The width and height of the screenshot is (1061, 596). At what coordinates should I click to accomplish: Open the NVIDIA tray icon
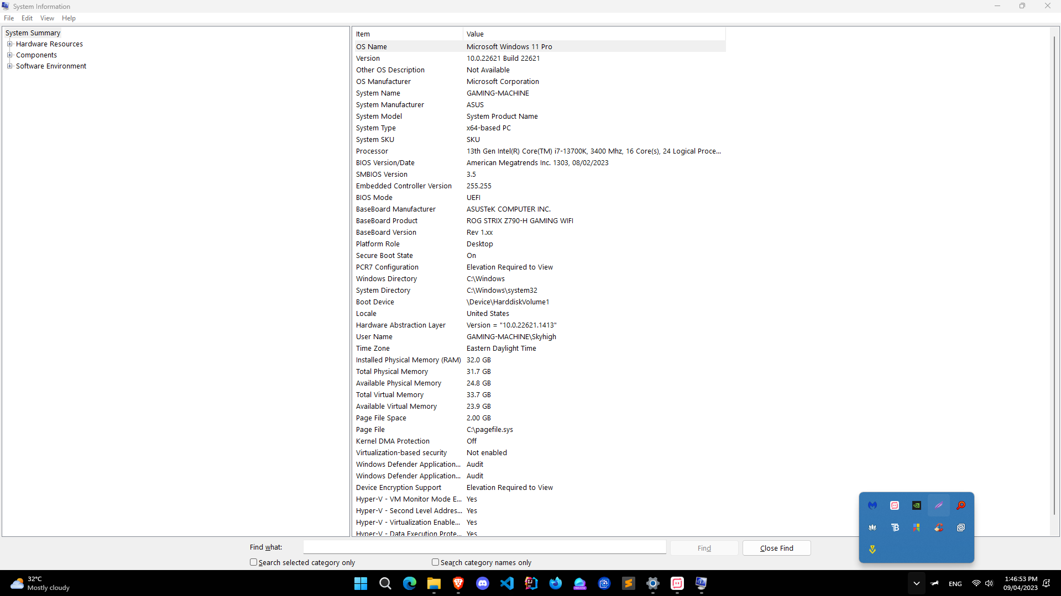point(917,505)
